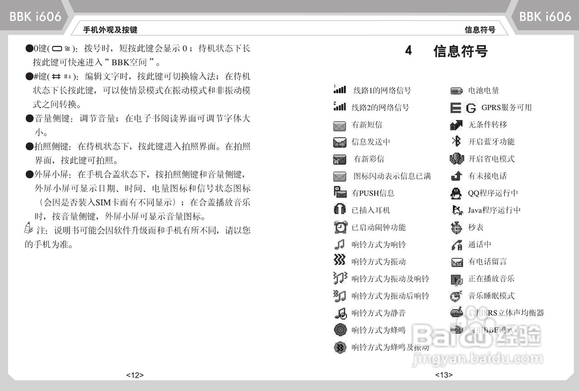Image resolution: width=579 pixels, height=391 pixels.
Task: Click the power saving mode icon (开启省电模式)
Action: point(457,159)
